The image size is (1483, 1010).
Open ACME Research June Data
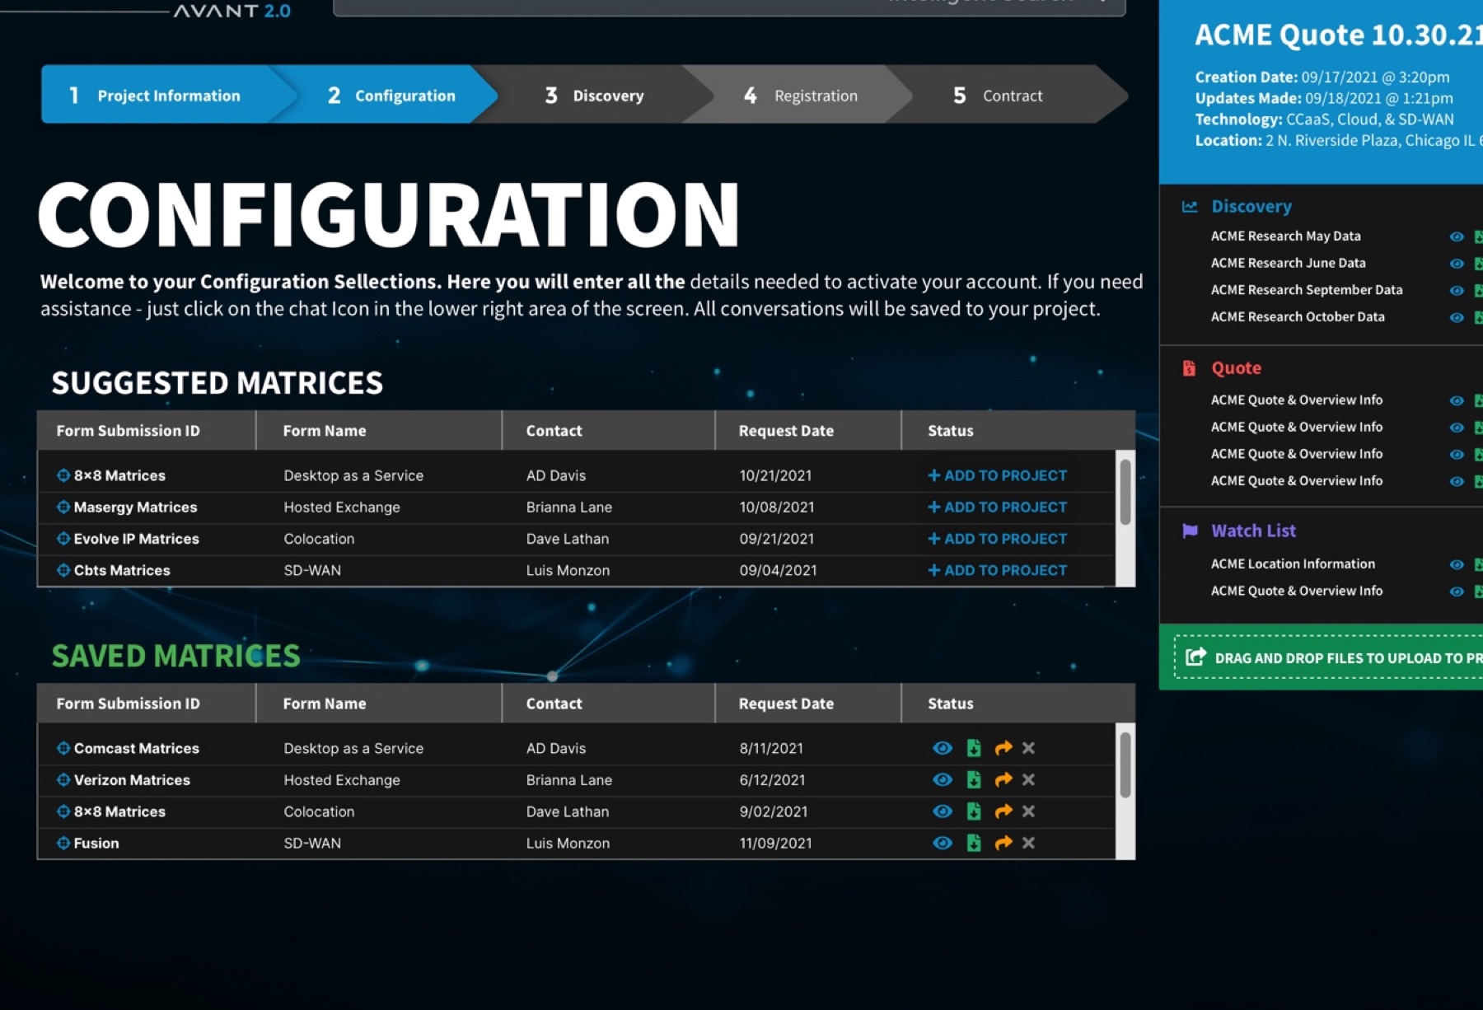tap(1288, 263)
